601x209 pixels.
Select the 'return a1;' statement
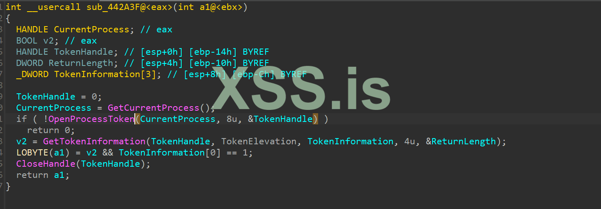tap(43, 175)
